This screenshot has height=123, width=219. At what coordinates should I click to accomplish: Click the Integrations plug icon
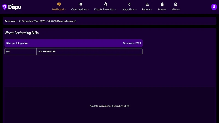[129, 4]
